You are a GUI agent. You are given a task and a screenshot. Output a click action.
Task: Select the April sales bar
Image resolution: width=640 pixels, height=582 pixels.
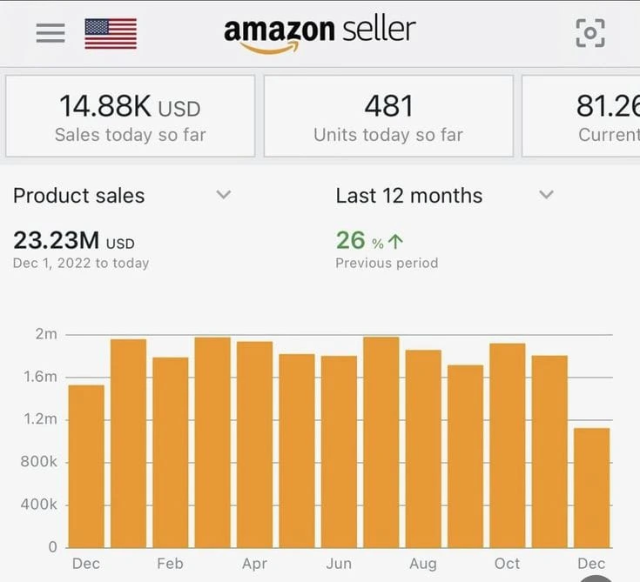click(254, 444)
